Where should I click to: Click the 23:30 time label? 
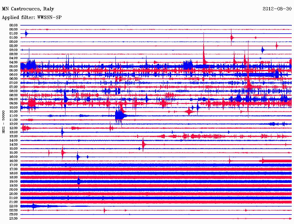click(x=13, y=219)
